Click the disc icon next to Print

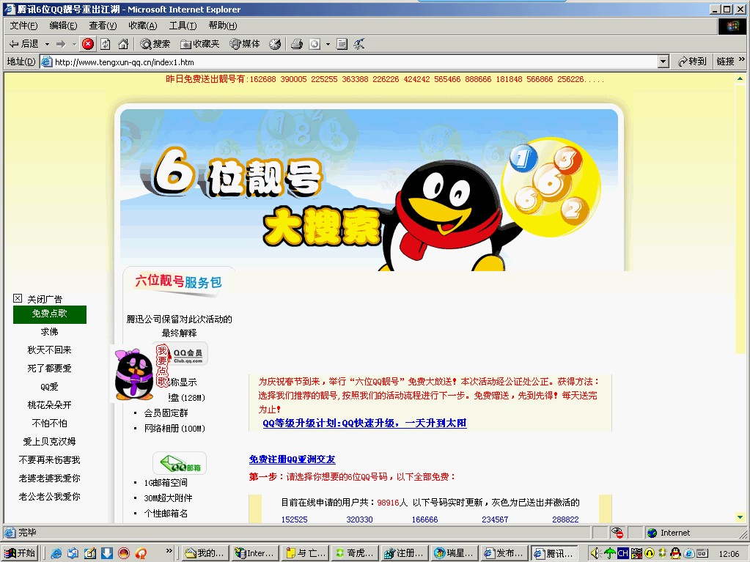315,44
